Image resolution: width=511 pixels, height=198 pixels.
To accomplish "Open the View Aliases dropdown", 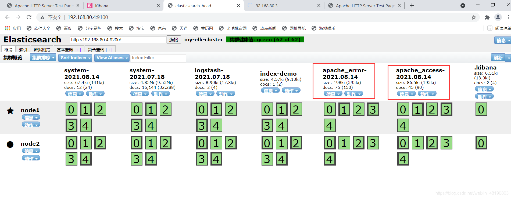I will click(x=112, y=58).
